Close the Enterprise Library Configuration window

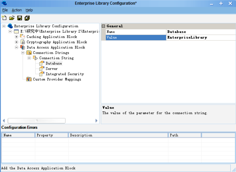[x=230, y=4]
